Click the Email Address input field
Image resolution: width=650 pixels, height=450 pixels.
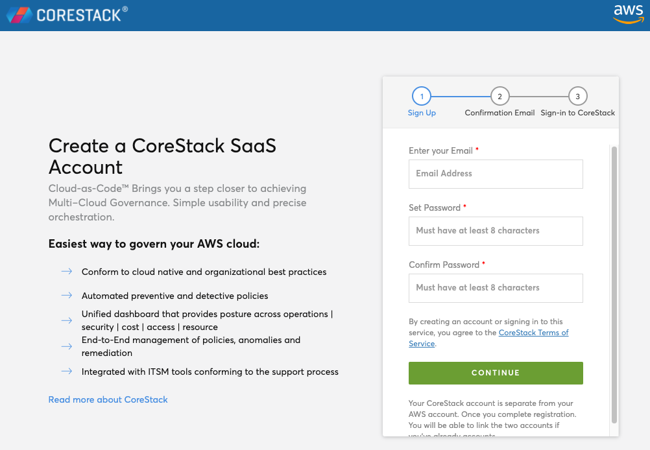(x=496, y=174)
